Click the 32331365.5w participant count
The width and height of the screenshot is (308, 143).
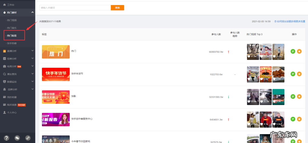pyautogui.click(x=216, y=97)
